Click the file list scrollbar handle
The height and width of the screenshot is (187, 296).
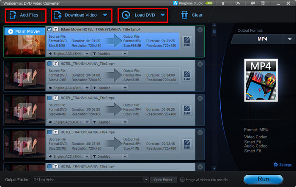pyautogui.click(x=214, y=32)
